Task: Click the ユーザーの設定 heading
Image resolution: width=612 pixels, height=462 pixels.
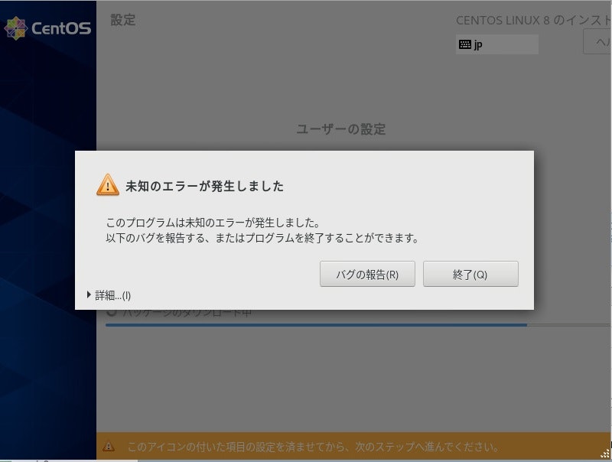Action: [x=340, y=129]
